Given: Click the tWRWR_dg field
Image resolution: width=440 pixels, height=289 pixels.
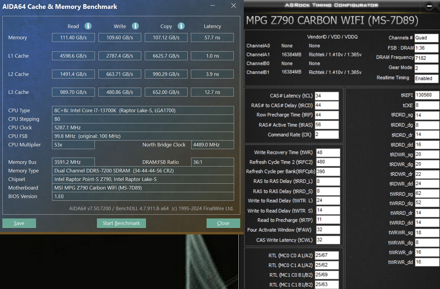Looking at the screenshot, I should pyautogui.click(x=427, y=242).
